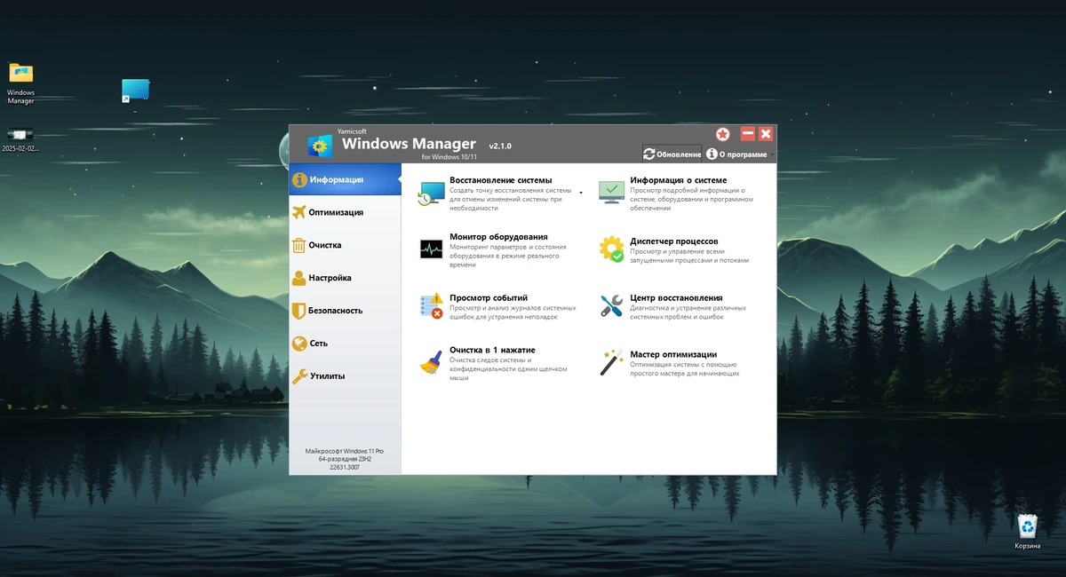The height and width of the screenshot is (577, 1066).
Task: Click the Windows Manager logo in the header
Action: (320, 146)
